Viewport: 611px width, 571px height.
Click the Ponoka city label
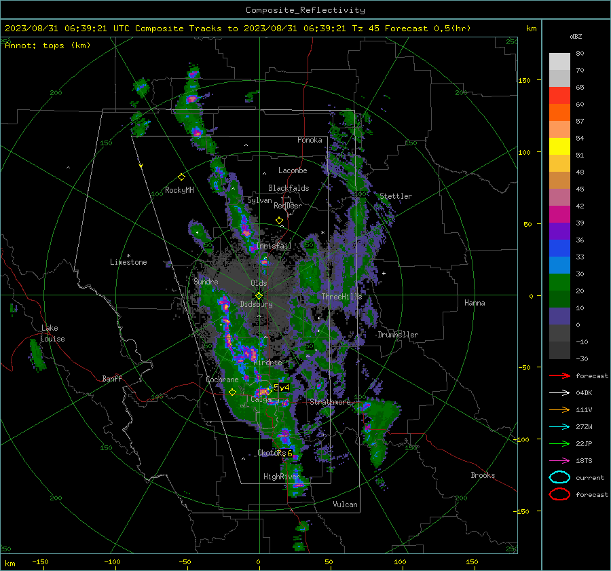(310, 140)
